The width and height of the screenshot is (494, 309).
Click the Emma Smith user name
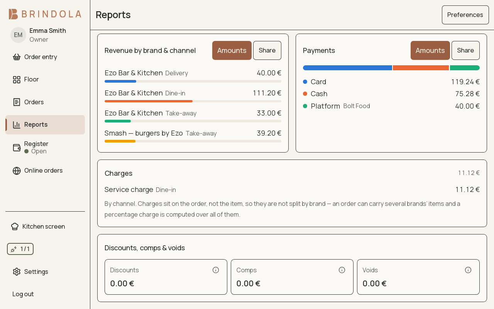(48, 31)
